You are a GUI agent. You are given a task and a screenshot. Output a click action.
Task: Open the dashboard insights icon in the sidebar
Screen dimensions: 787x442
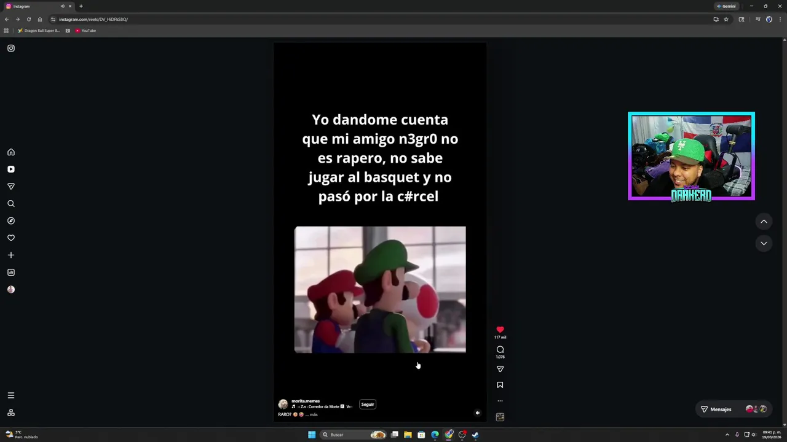11,273
